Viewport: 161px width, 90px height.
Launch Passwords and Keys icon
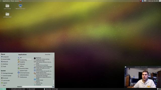[x=35, y=76]
